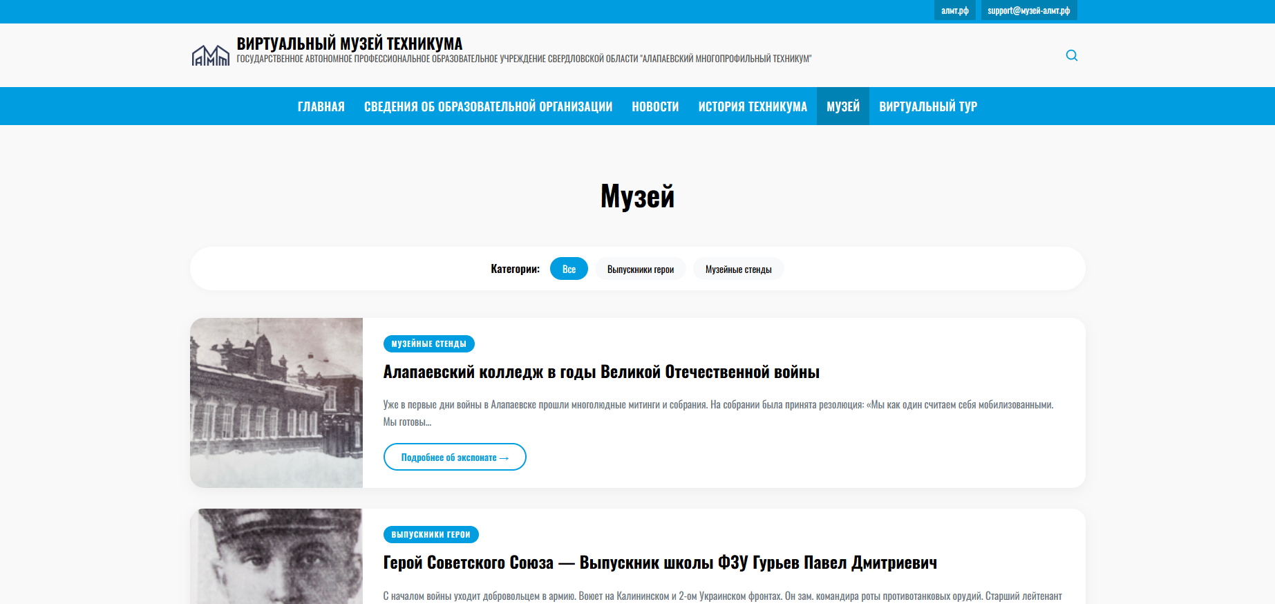Open the Герой Советского Союза Гурьев article title
1275x604 pixels.
(660, 563)
